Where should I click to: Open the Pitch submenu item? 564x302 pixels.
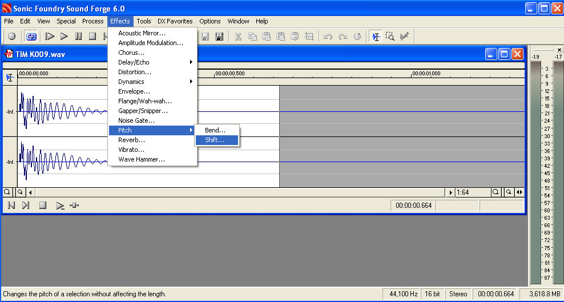[151, 130]
